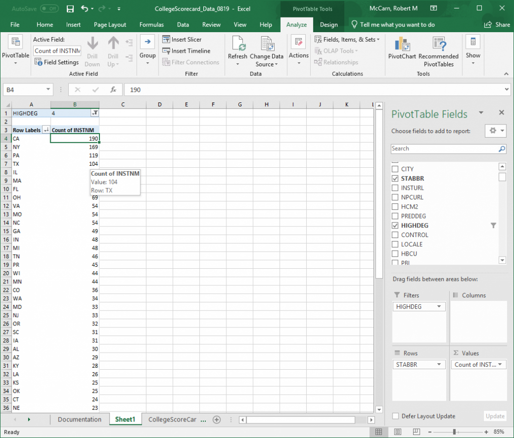Check the CITY field checkbox
514x438 pixels.
(x=395, y=169)
